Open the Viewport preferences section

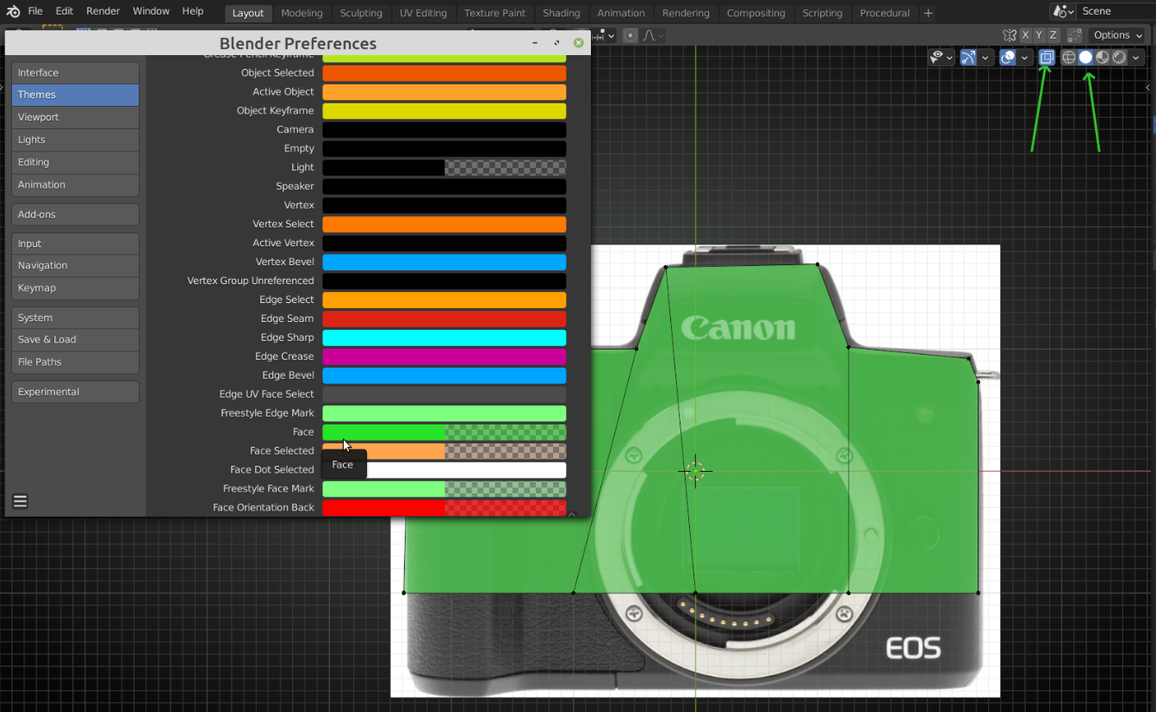(75, 117)
